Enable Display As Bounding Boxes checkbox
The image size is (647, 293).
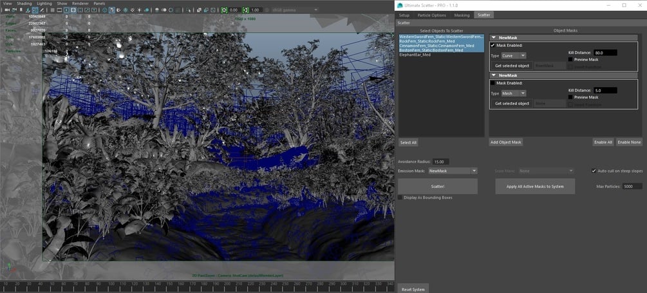pyautogui.click(x=400, y=197)
